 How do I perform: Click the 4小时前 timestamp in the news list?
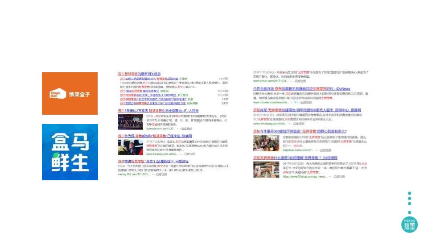point(223,79)
